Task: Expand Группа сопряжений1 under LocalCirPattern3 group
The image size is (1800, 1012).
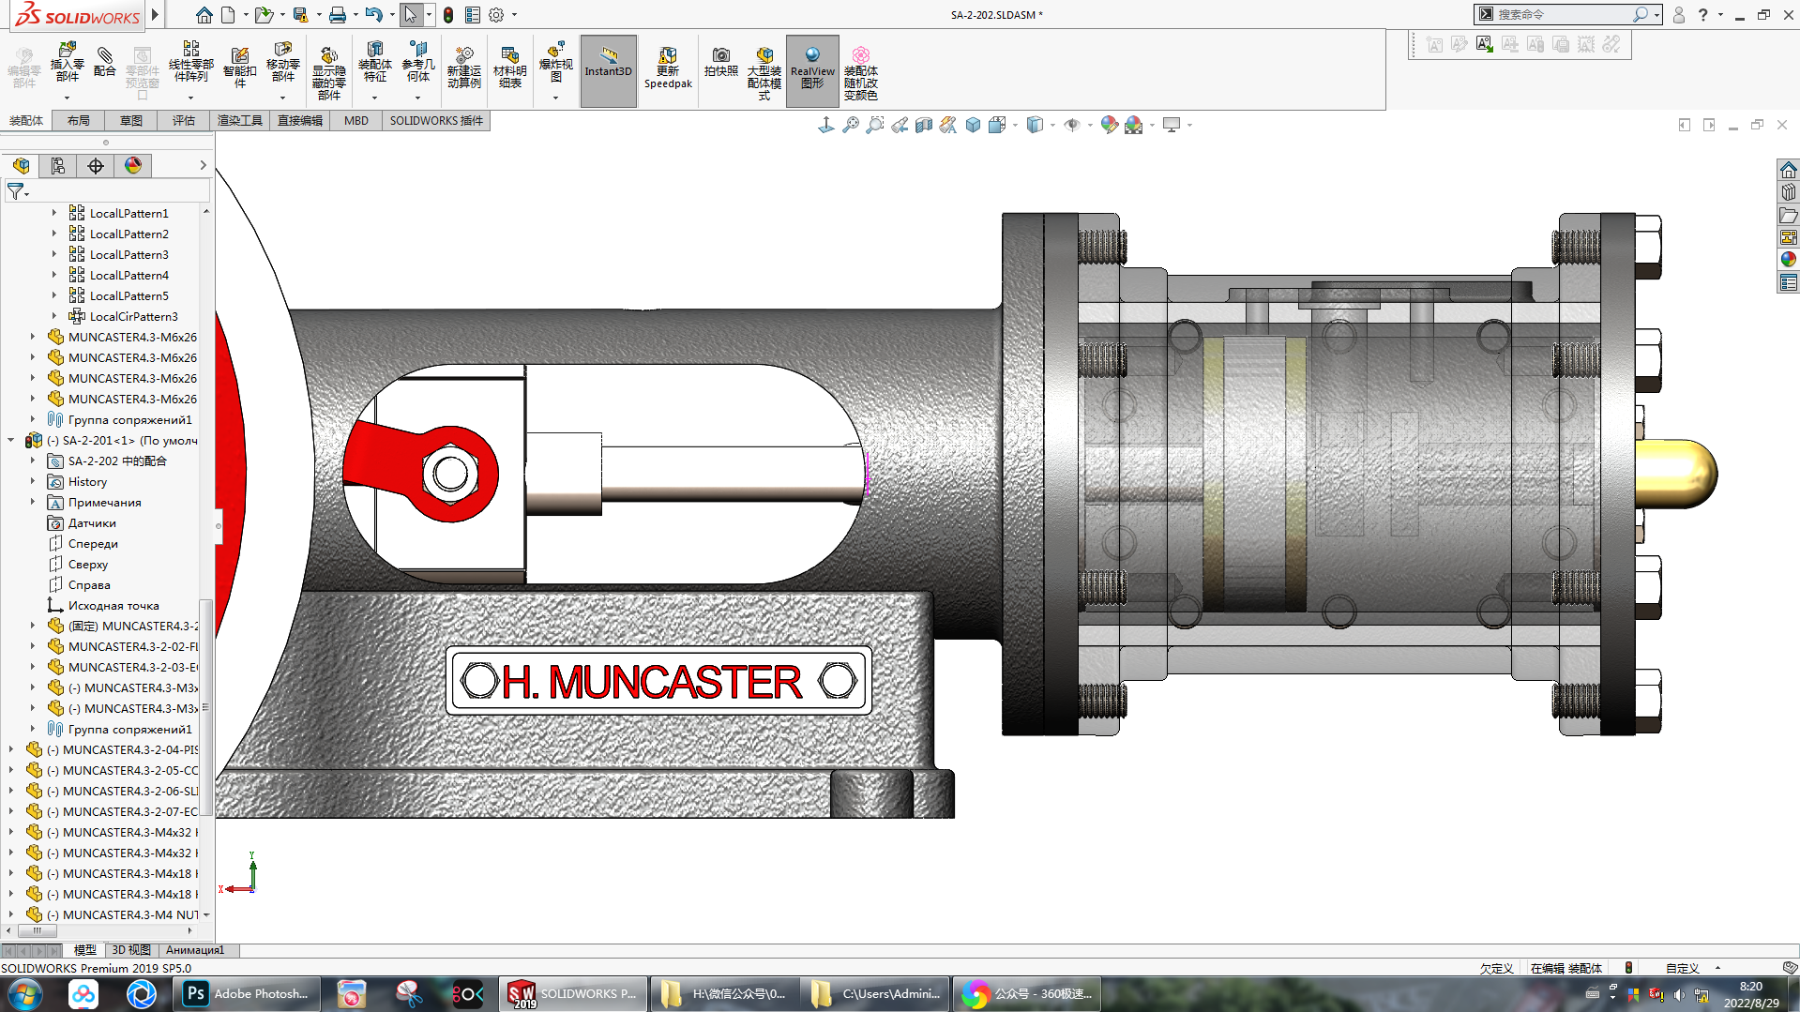Action: (x=33, y=419)
